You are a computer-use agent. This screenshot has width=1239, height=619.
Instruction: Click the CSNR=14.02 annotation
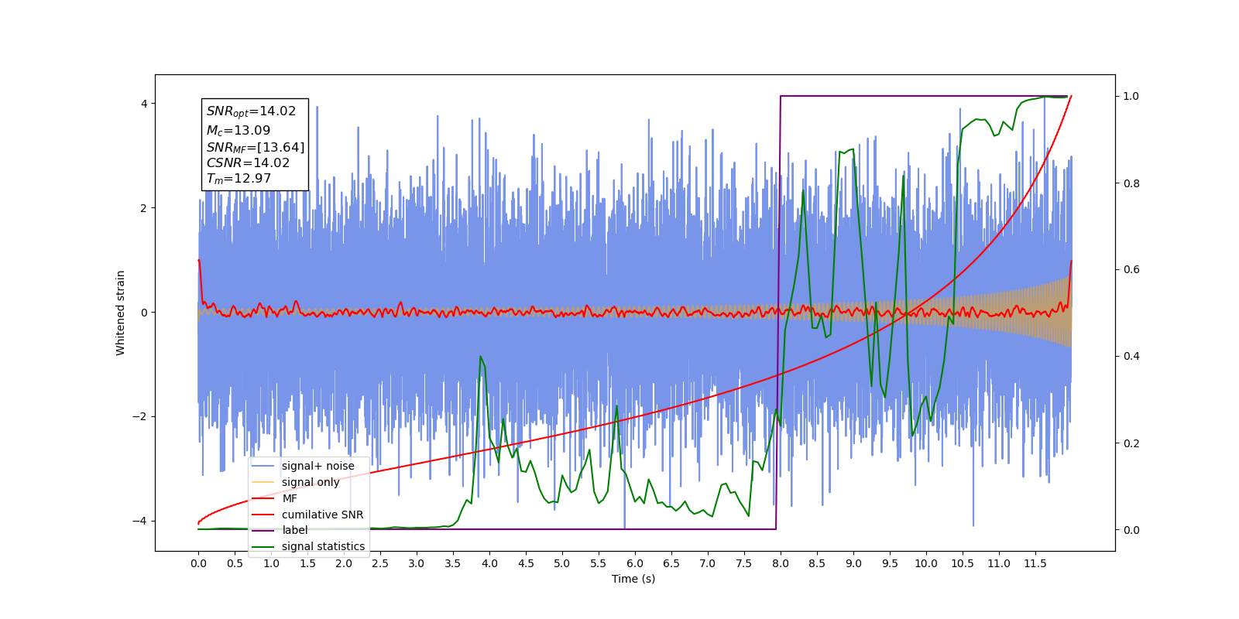point(248,162)
